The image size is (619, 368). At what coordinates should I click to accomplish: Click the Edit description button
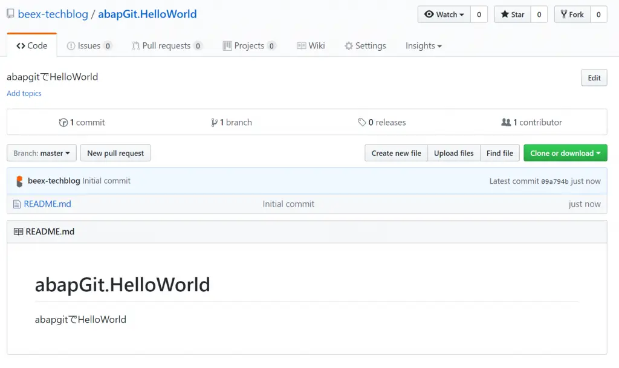point(594,78)
